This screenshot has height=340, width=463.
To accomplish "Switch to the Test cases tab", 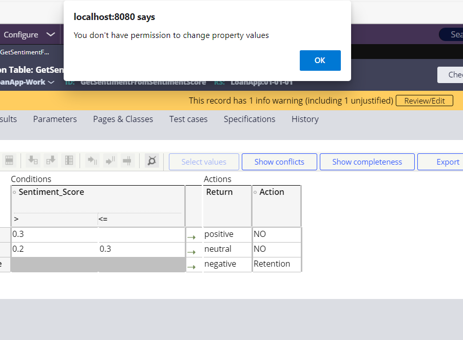I will [x=188, y=119].
